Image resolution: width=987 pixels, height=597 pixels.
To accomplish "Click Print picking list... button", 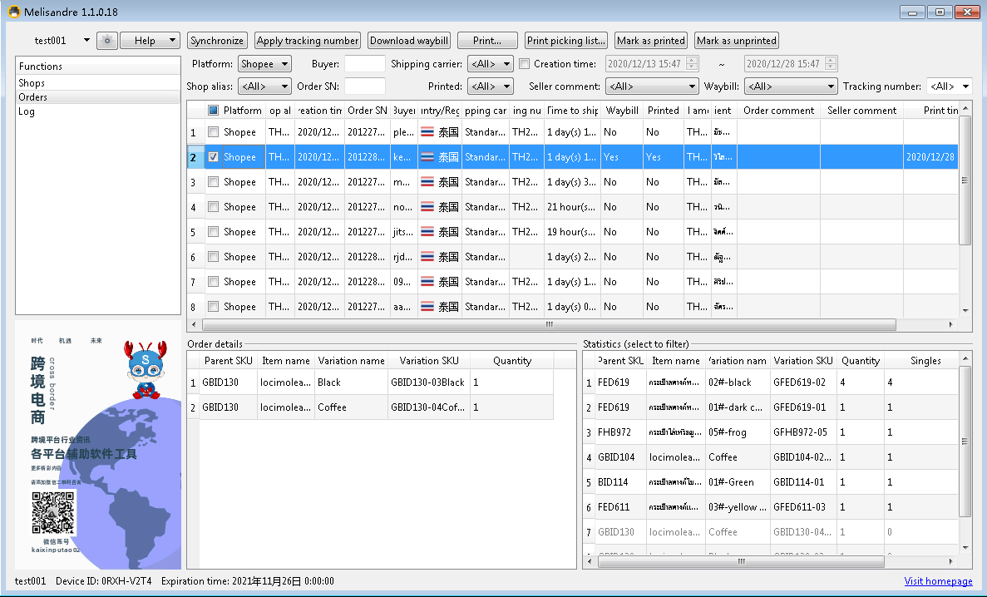I will tap(566, 40).
